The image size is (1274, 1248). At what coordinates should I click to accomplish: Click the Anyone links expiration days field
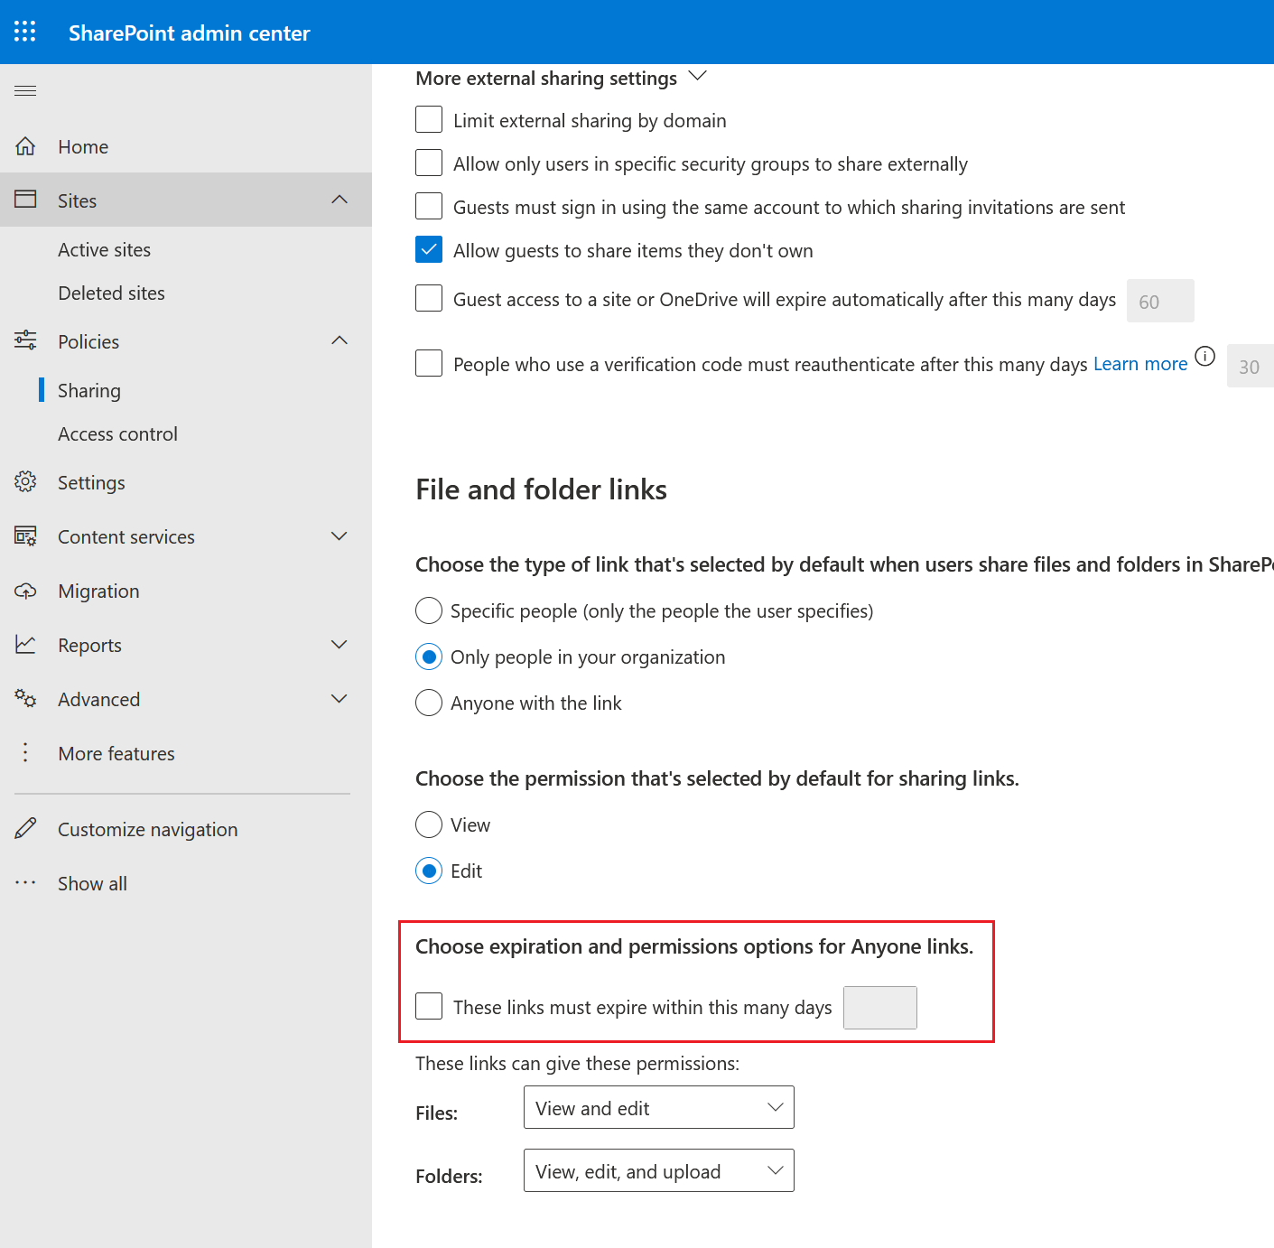(x=880, y=1008)
